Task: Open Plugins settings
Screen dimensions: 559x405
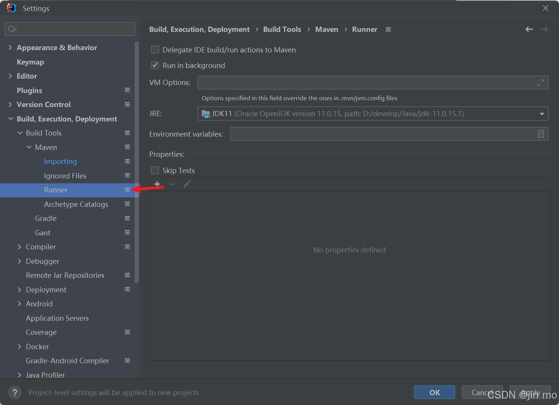Action: [29, 90]
